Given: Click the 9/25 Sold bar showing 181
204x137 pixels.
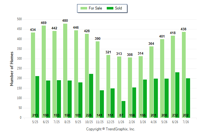Looking at the screenshot, I should tap(80, 100).
